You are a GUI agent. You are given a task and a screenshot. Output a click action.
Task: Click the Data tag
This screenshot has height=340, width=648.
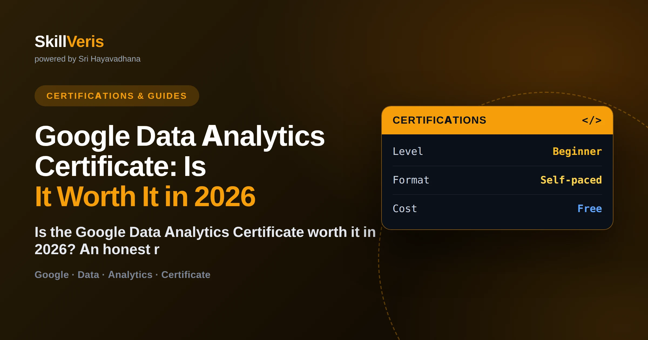88,275
